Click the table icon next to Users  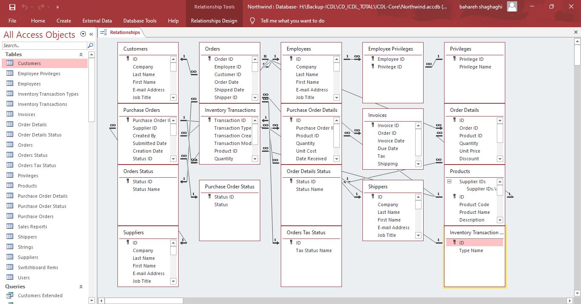10,278
